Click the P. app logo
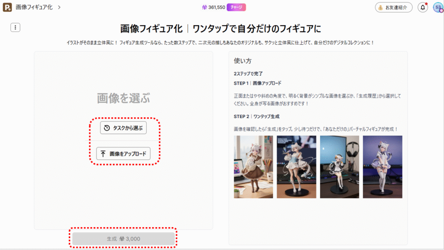 [7, 7]
